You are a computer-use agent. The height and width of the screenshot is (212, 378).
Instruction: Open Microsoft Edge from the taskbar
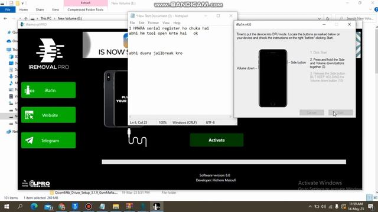tap(34, 207)
